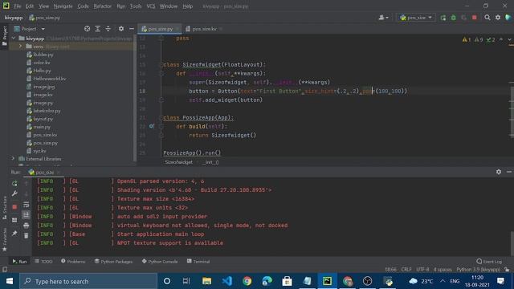Select the pos_size.py editor tab
This screenshot has width=514, height=289.
click(160, 29)
